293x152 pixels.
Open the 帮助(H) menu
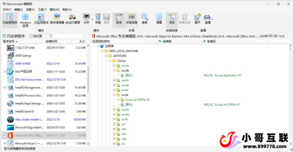(x=67, y=10)
